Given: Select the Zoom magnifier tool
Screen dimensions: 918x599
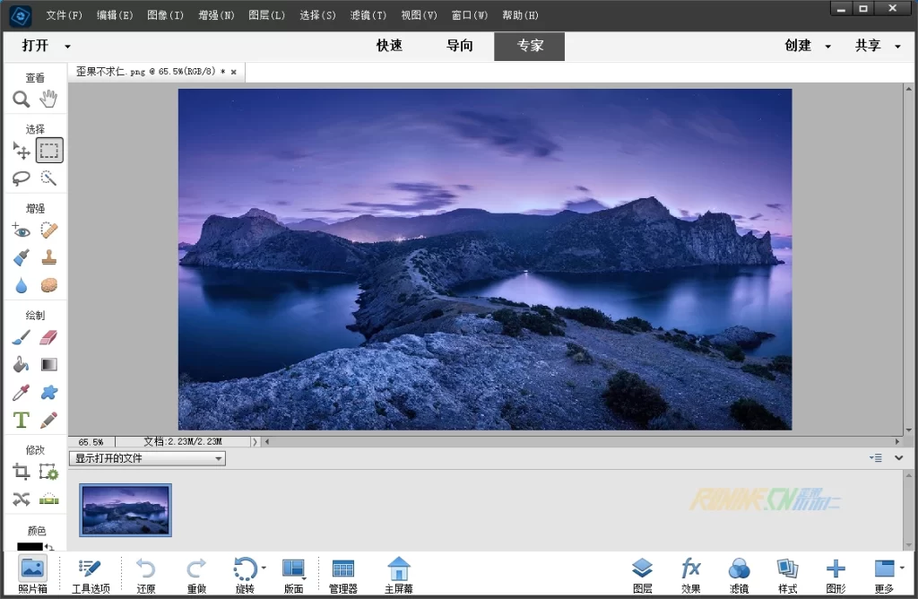Looking at the screenshot, I should 21,99.
